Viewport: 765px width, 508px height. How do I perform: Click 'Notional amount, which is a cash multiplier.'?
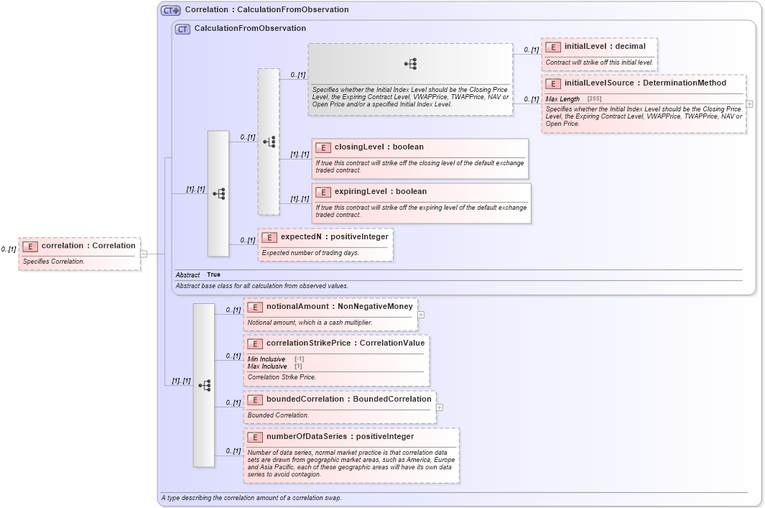click(x=310, y=323)
